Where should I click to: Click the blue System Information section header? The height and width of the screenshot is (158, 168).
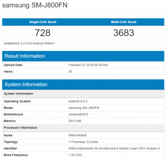point(26,84)
